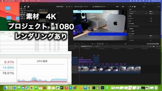Open Apple TV from the Dock
Viewport: 162px width, 91px height.
[62, 88]
